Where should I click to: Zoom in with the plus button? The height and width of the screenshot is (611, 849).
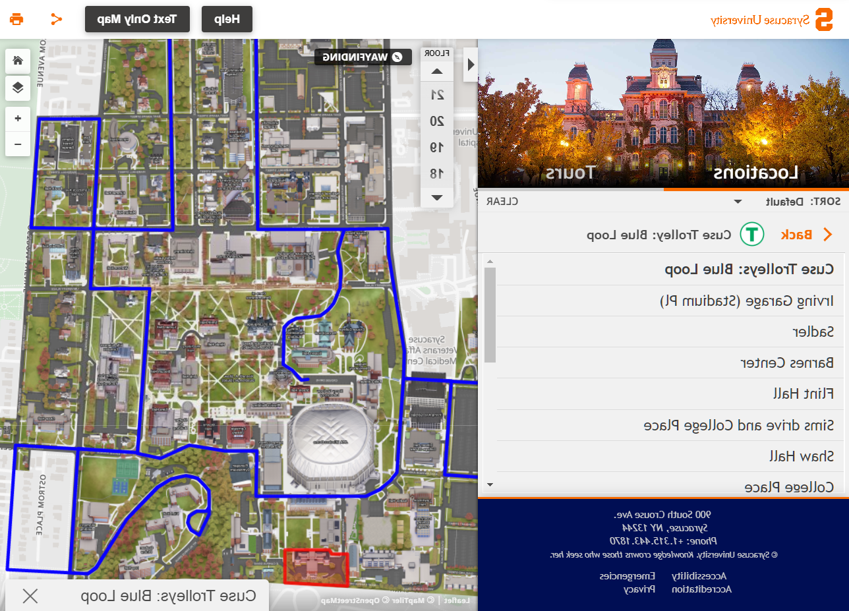click(18, 119)
